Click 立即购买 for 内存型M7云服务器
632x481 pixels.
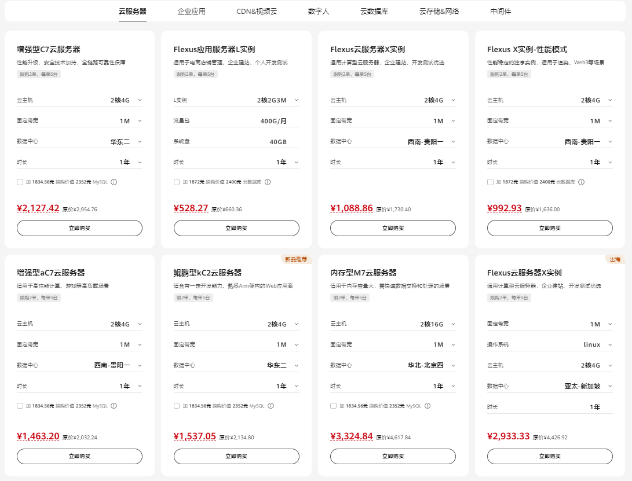click(x=393, y=456)
